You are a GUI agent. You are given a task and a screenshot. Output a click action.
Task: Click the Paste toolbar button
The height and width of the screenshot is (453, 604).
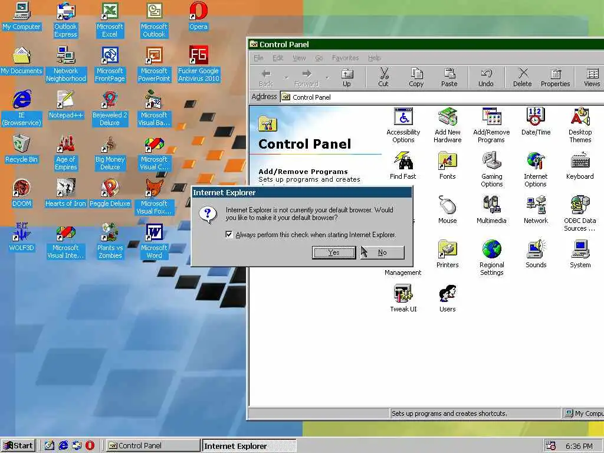(449, 78)
